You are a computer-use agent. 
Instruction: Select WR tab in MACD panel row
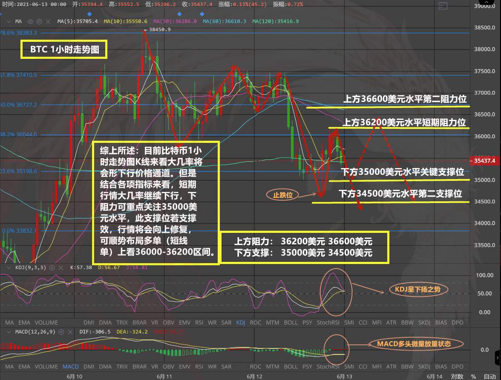(212, 367)
